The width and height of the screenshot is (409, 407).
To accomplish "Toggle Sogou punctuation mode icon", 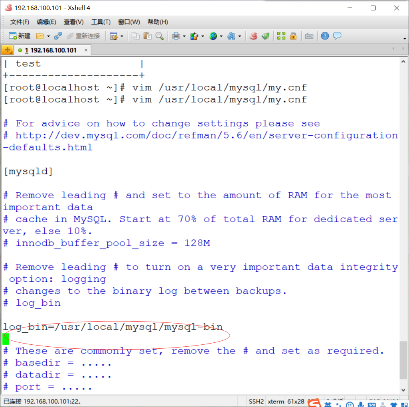I will tap(339, 405).
